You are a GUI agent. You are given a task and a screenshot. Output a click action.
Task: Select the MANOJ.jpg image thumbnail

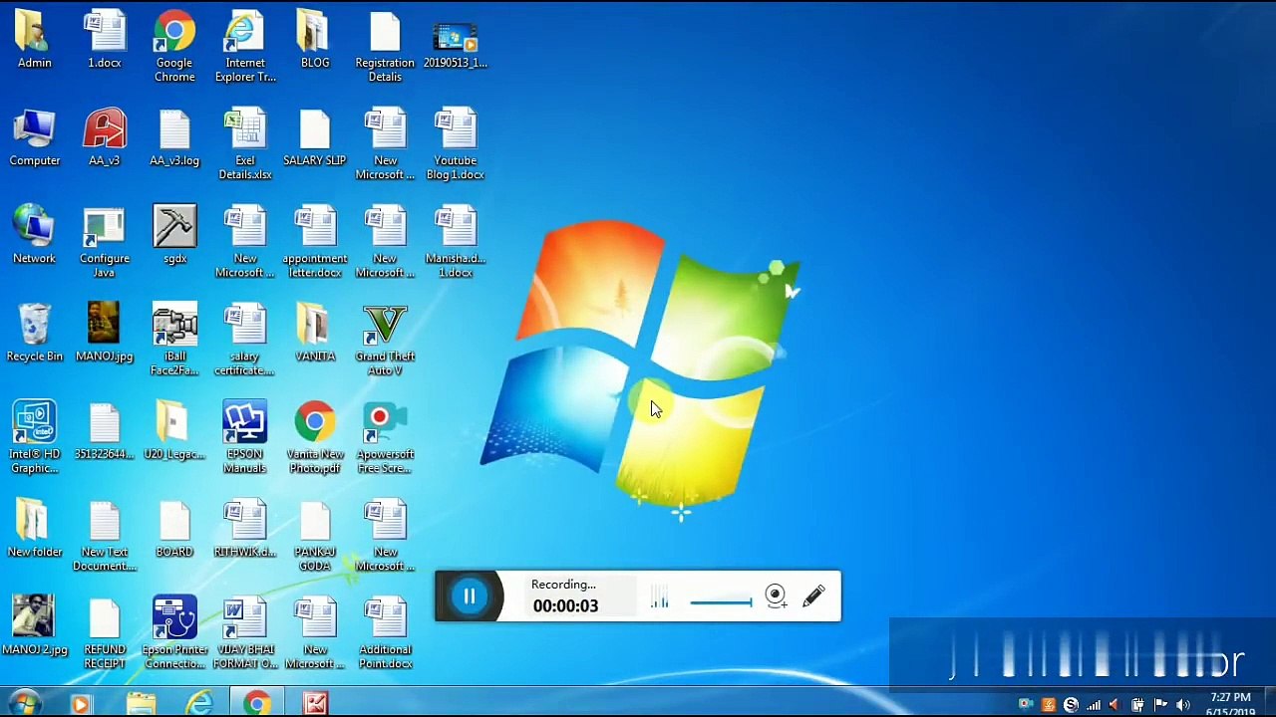click(x=105, y=333)
